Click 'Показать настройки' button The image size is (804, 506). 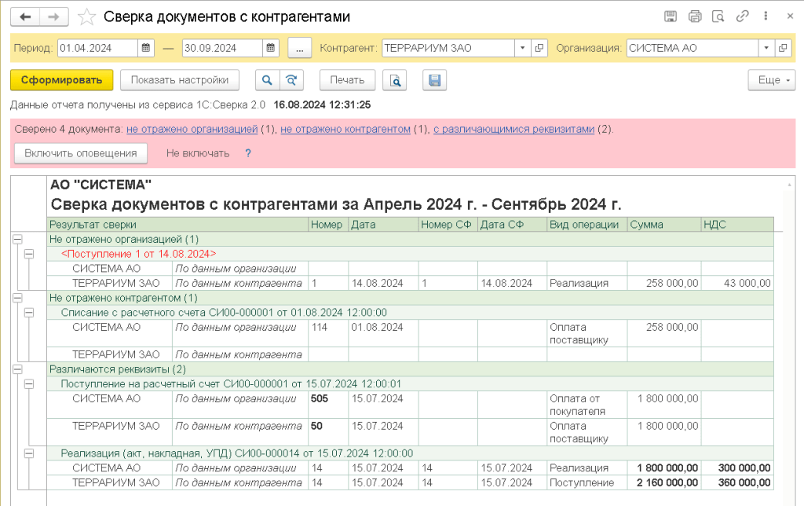[180, 80]
